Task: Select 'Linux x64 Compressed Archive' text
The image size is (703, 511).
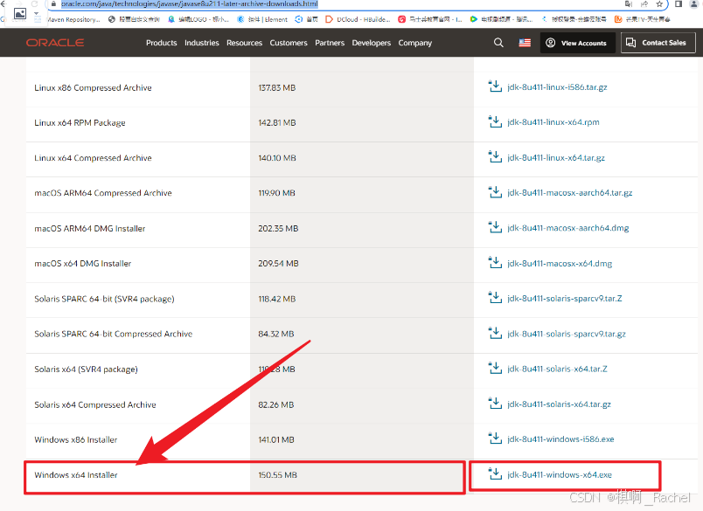Action: 93,158
